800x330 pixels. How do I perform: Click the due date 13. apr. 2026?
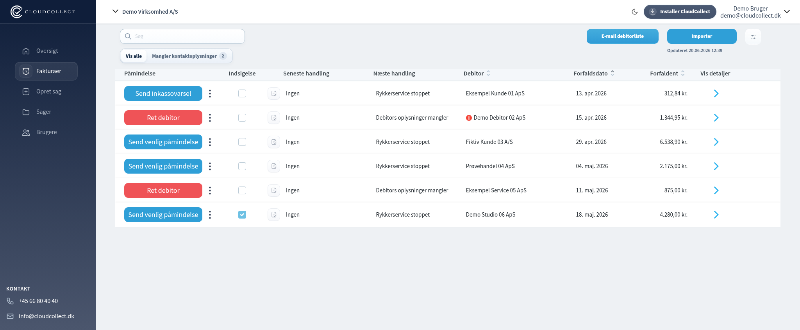[591, 93]
